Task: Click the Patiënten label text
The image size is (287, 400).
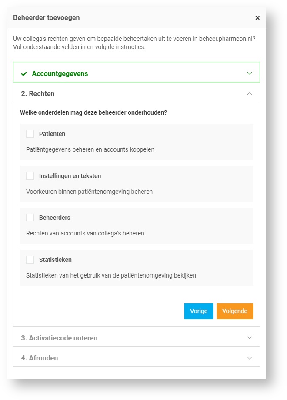Action: click(x=52, y=134)
